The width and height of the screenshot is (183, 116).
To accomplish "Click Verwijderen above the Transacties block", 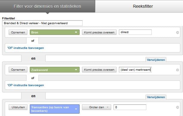I will pyautogui.click(x=156, y=97).
